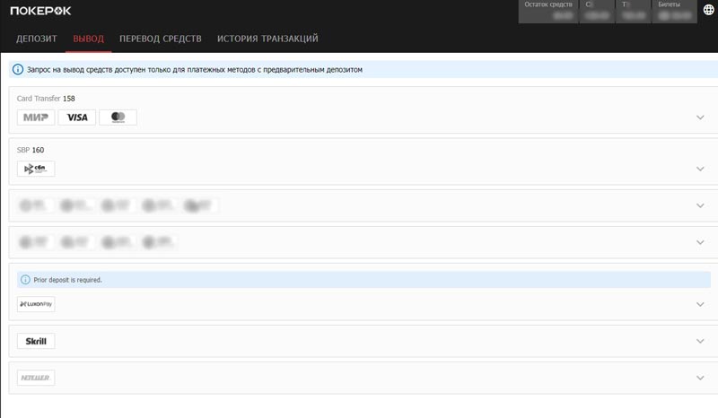The width and height of the screenshot is (718, 418).
Task: Choose the Skrill payment logo
Action: tap(36, 341)
